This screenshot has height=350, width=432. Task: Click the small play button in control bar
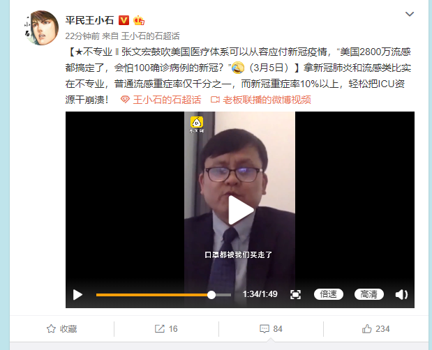point(77,295)
